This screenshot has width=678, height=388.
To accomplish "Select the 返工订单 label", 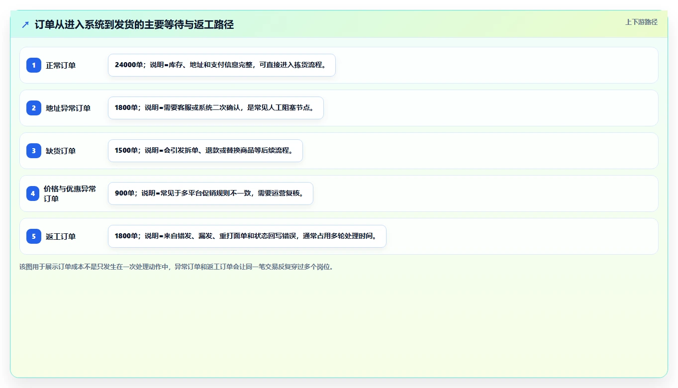I will pyautogui.click(x=61, y=236).
